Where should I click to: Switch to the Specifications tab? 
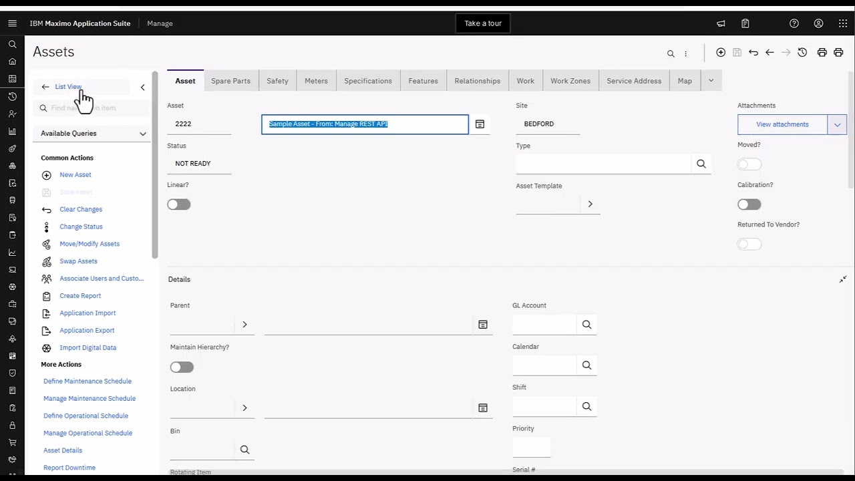368,81
